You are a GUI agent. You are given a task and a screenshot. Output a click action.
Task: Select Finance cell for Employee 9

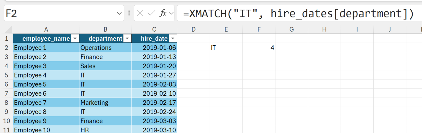point(105,121)
